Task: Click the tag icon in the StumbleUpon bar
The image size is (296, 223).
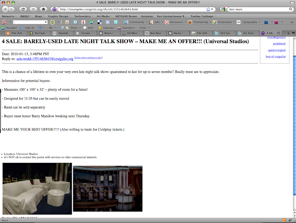Action: click(62, 28)
